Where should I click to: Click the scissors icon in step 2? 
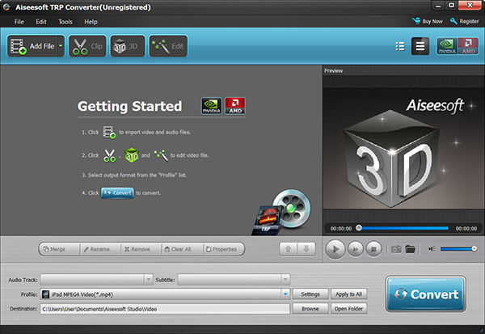click(x=110, y=155)
